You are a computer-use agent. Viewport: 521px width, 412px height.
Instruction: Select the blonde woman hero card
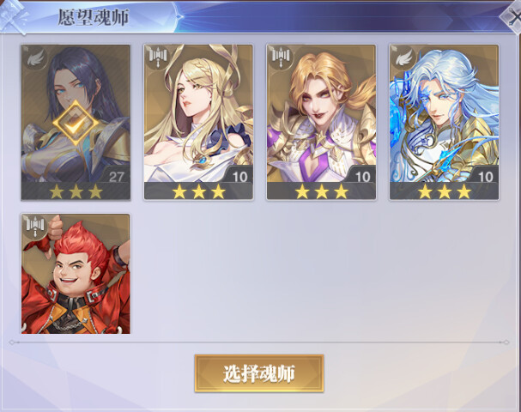[198, 122]
